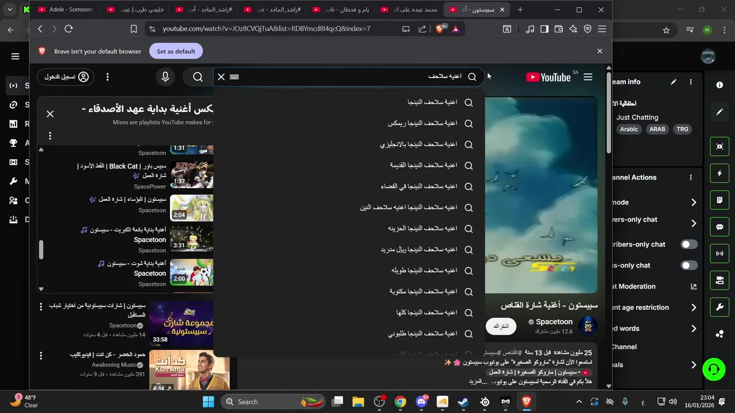Open Discord from the taskbar

click(x=421, y=402)
